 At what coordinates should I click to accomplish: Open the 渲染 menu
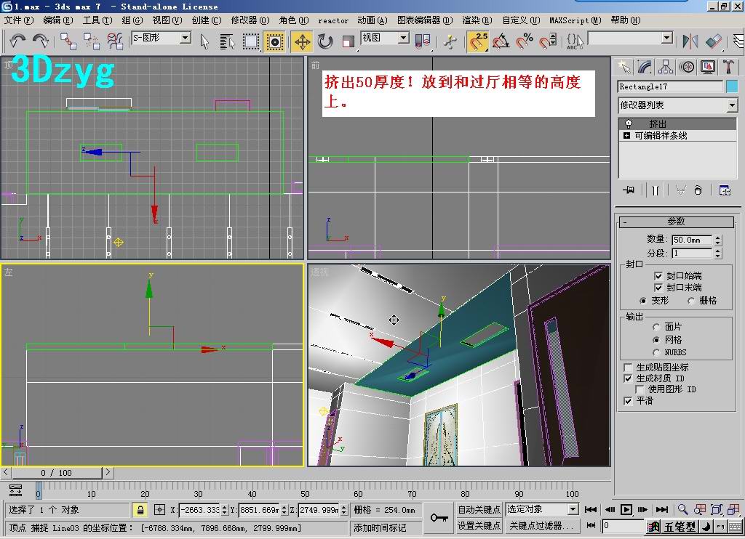[x=477, y=20]
